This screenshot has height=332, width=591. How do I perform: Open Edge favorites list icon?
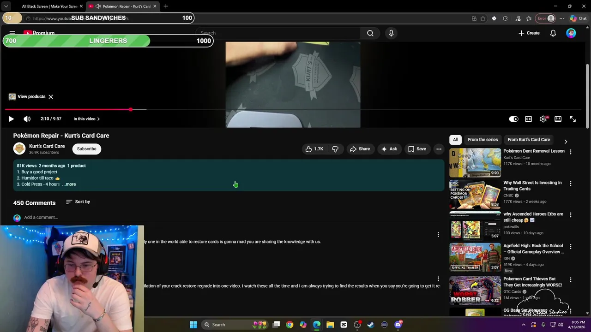[529, 18]
